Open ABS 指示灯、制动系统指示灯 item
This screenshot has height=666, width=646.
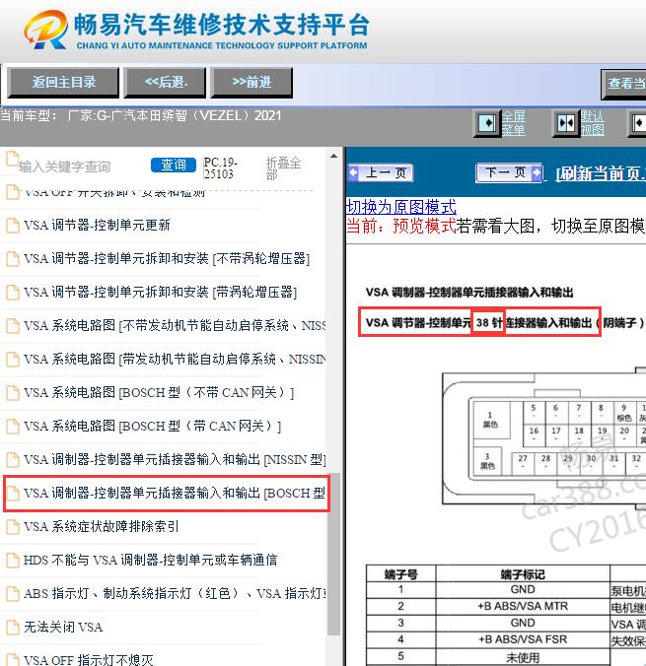175,593
